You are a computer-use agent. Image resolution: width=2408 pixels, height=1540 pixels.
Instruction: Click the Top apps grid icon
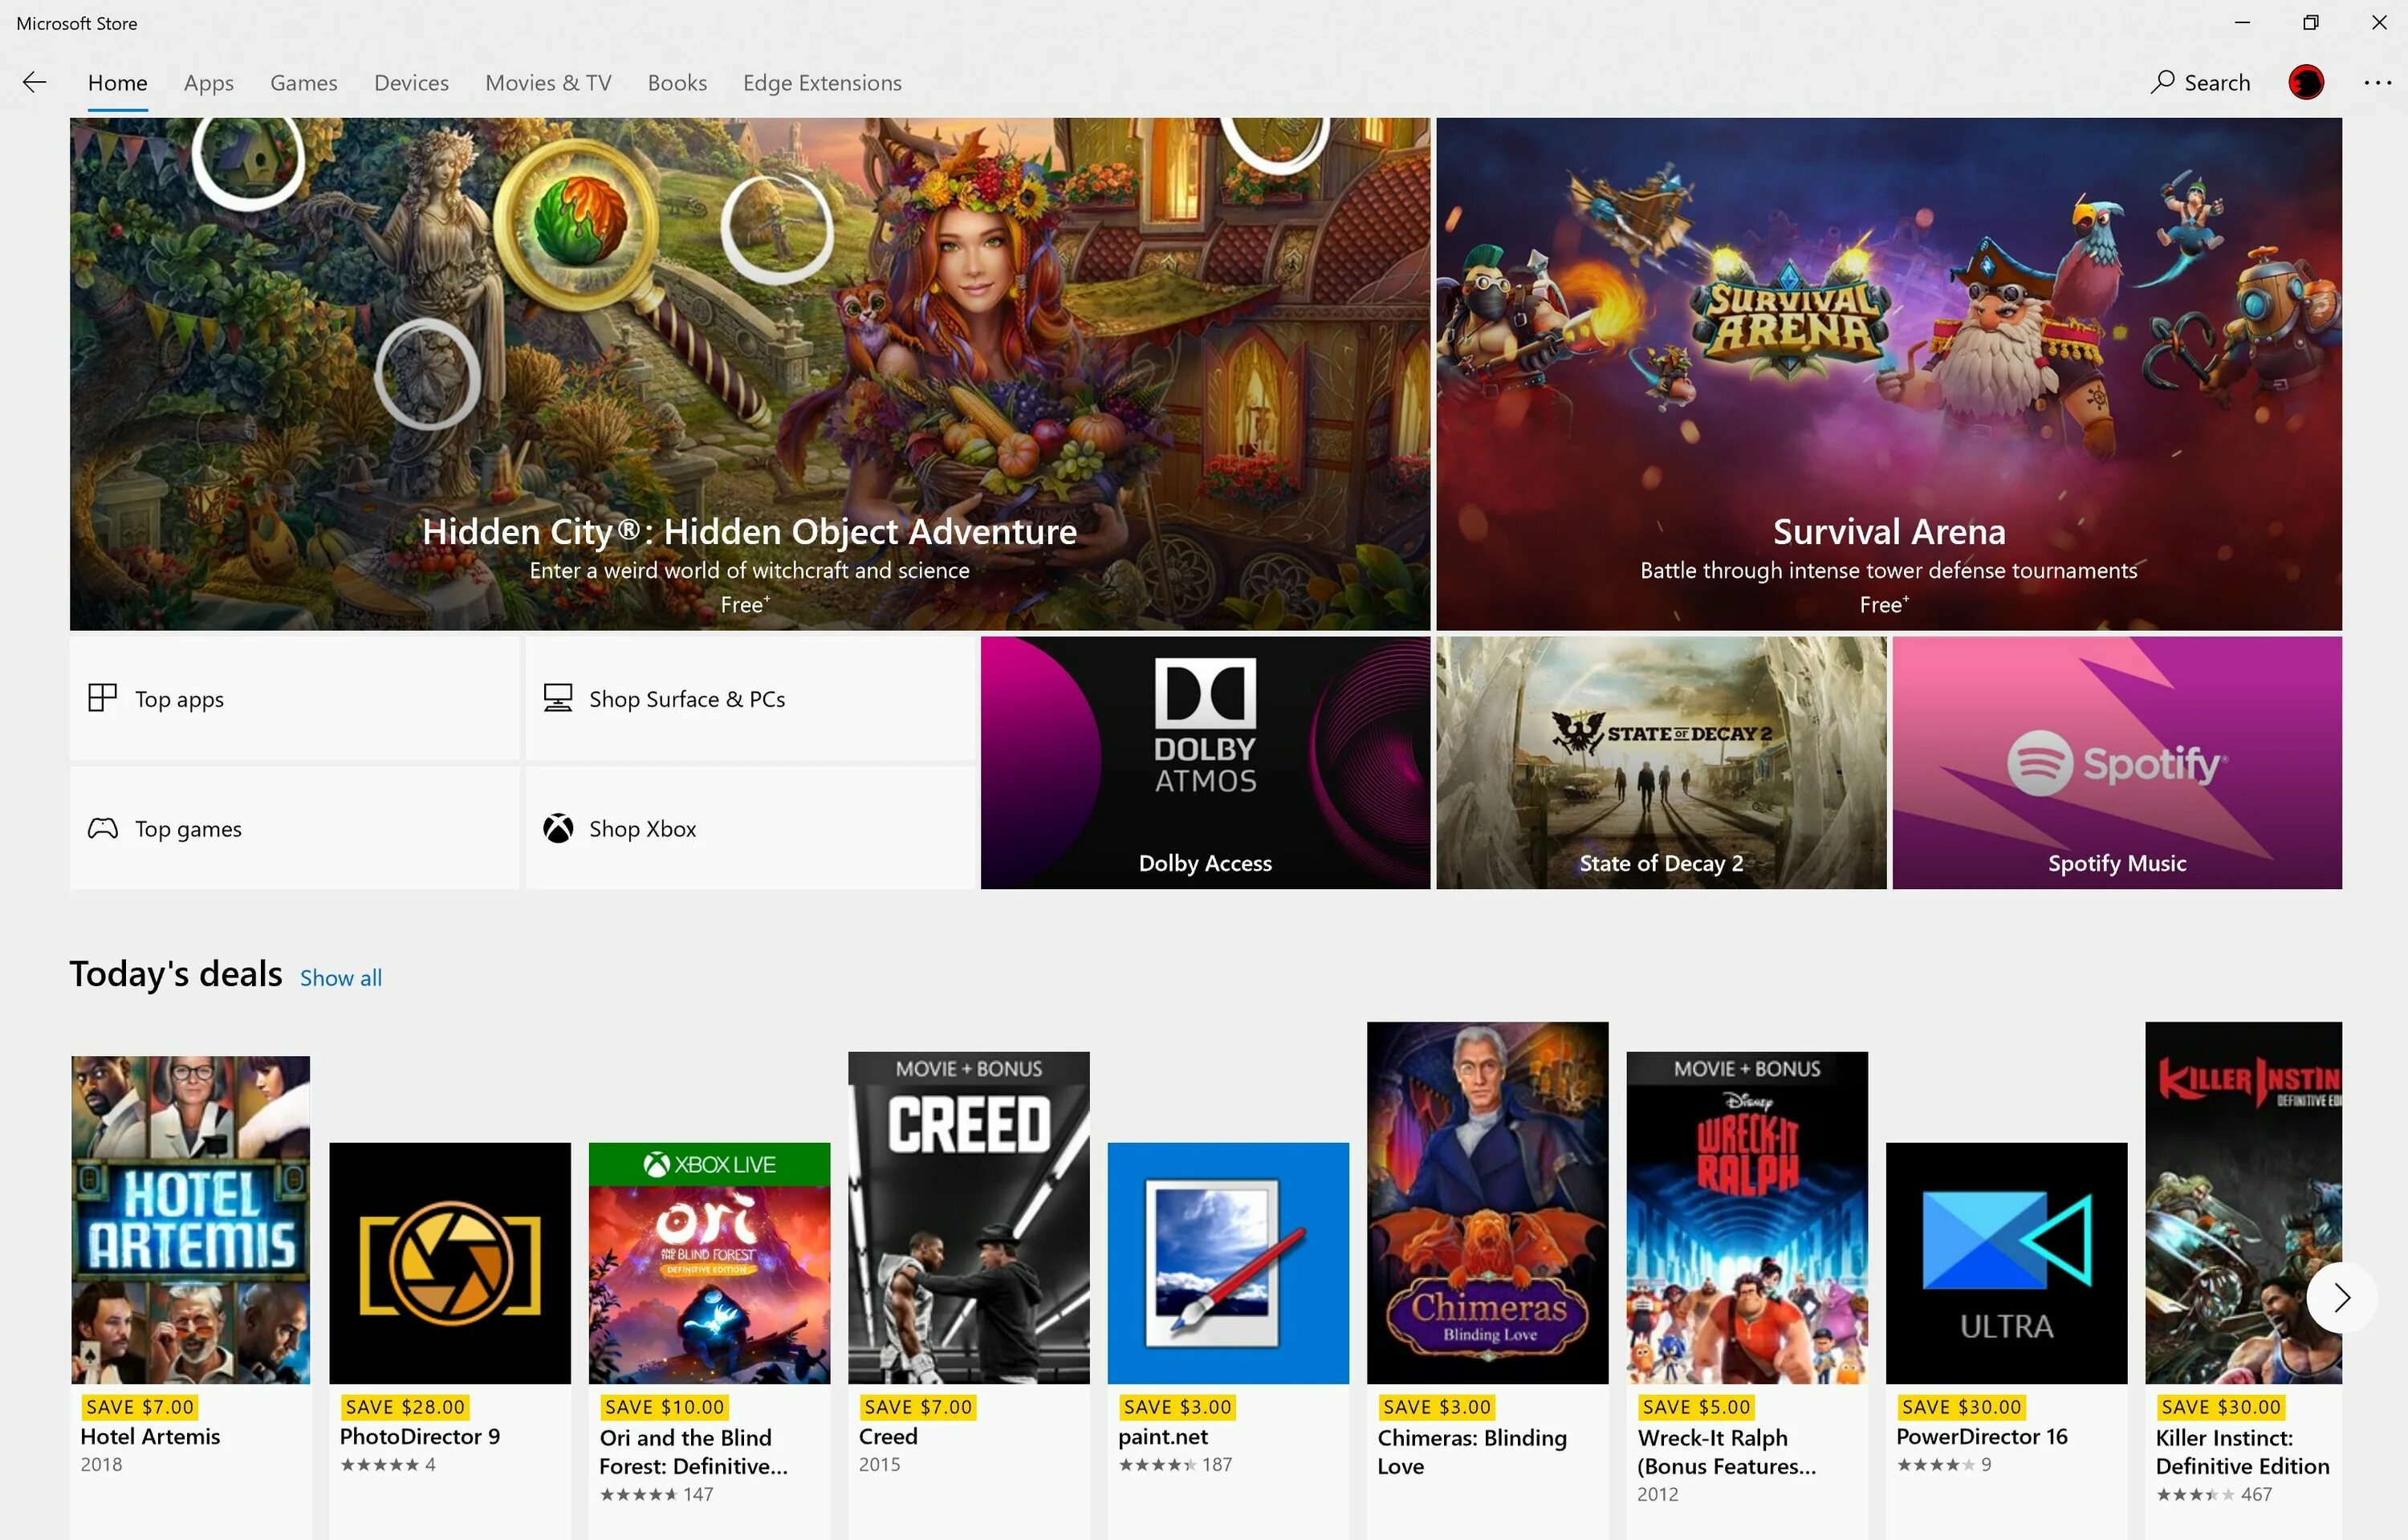[x=102, y=698]
